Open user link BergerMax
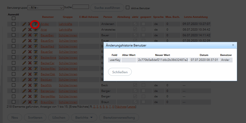This screenshot has width=246, height=123. click(48, 97)
